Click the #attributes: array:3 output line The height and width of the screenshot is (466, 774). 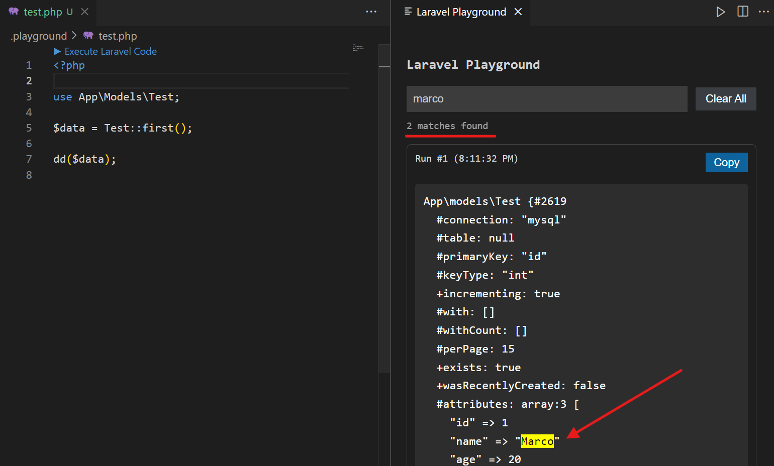click(x=508, y=404)
